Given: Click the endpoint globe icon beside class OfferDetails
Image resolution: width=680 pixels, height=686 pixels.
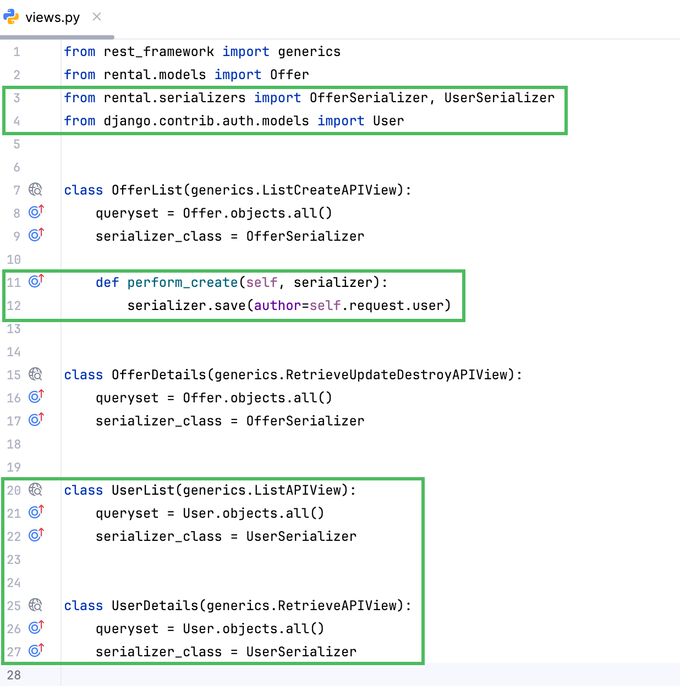Looking at the screenshot, I should coord(35,374).
